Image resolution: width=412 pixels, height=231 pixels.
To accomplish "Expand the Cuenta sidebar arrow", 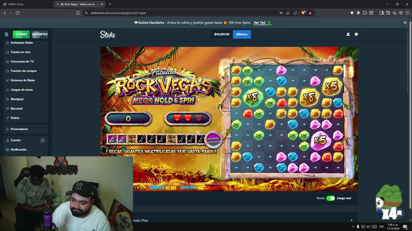I will point(42,140).
